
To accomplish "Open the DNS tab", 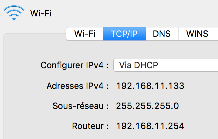I will pos(162,34).
